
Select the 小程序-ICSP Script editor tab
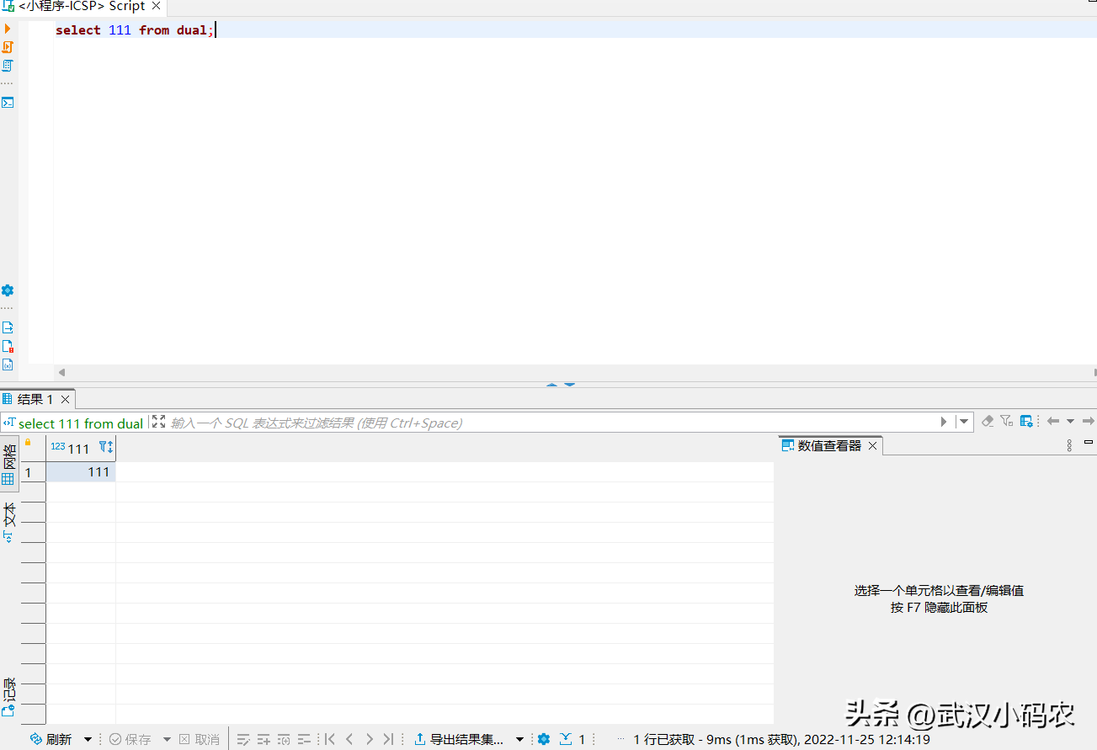pyautogui.click(x=82, y=6)
